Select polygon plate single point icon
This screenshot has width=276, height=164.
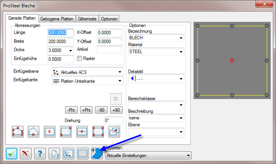point(33,132)
